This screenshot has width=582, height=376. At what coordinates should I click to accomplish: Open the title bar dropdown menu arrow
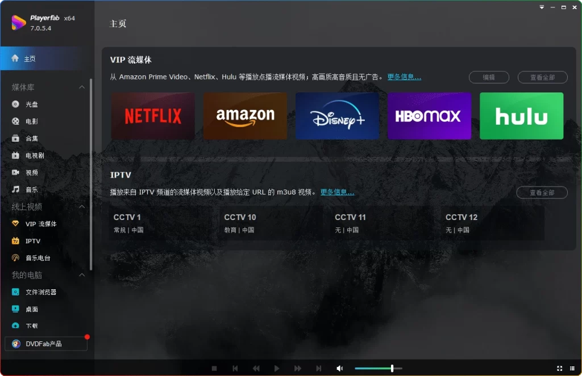(x=541, y=7)
